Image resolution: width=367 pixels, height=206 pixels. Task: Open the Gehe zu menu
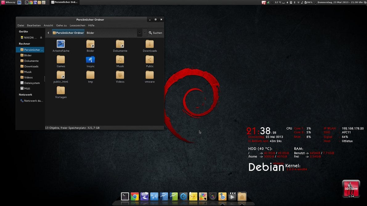[x=61, y=25]
